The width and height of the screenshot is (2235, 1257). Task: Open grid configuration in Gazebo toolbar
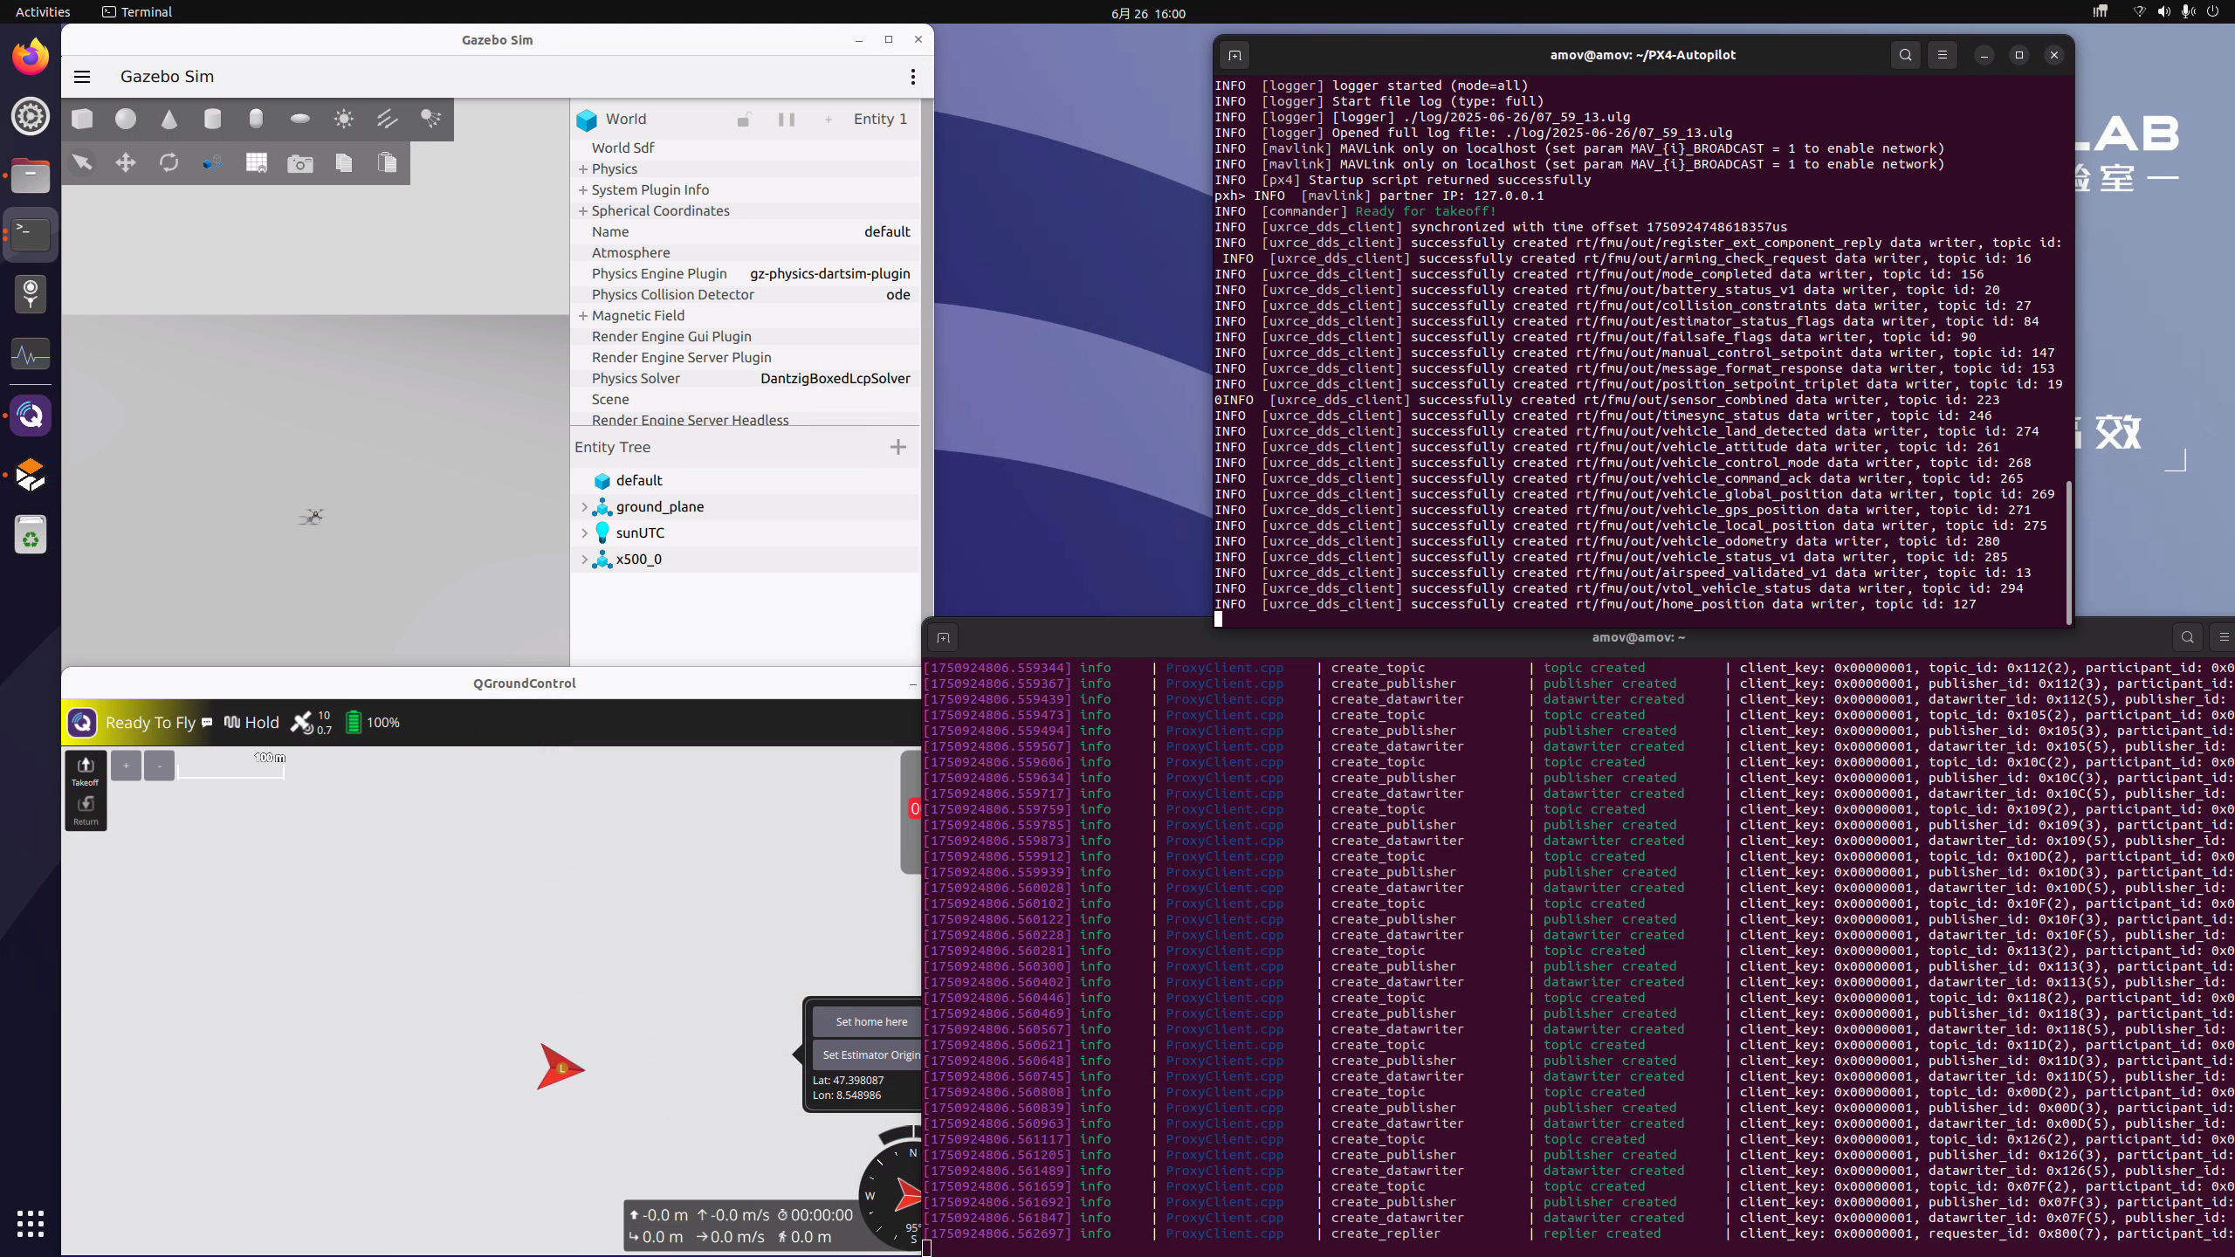click(256, 162)
